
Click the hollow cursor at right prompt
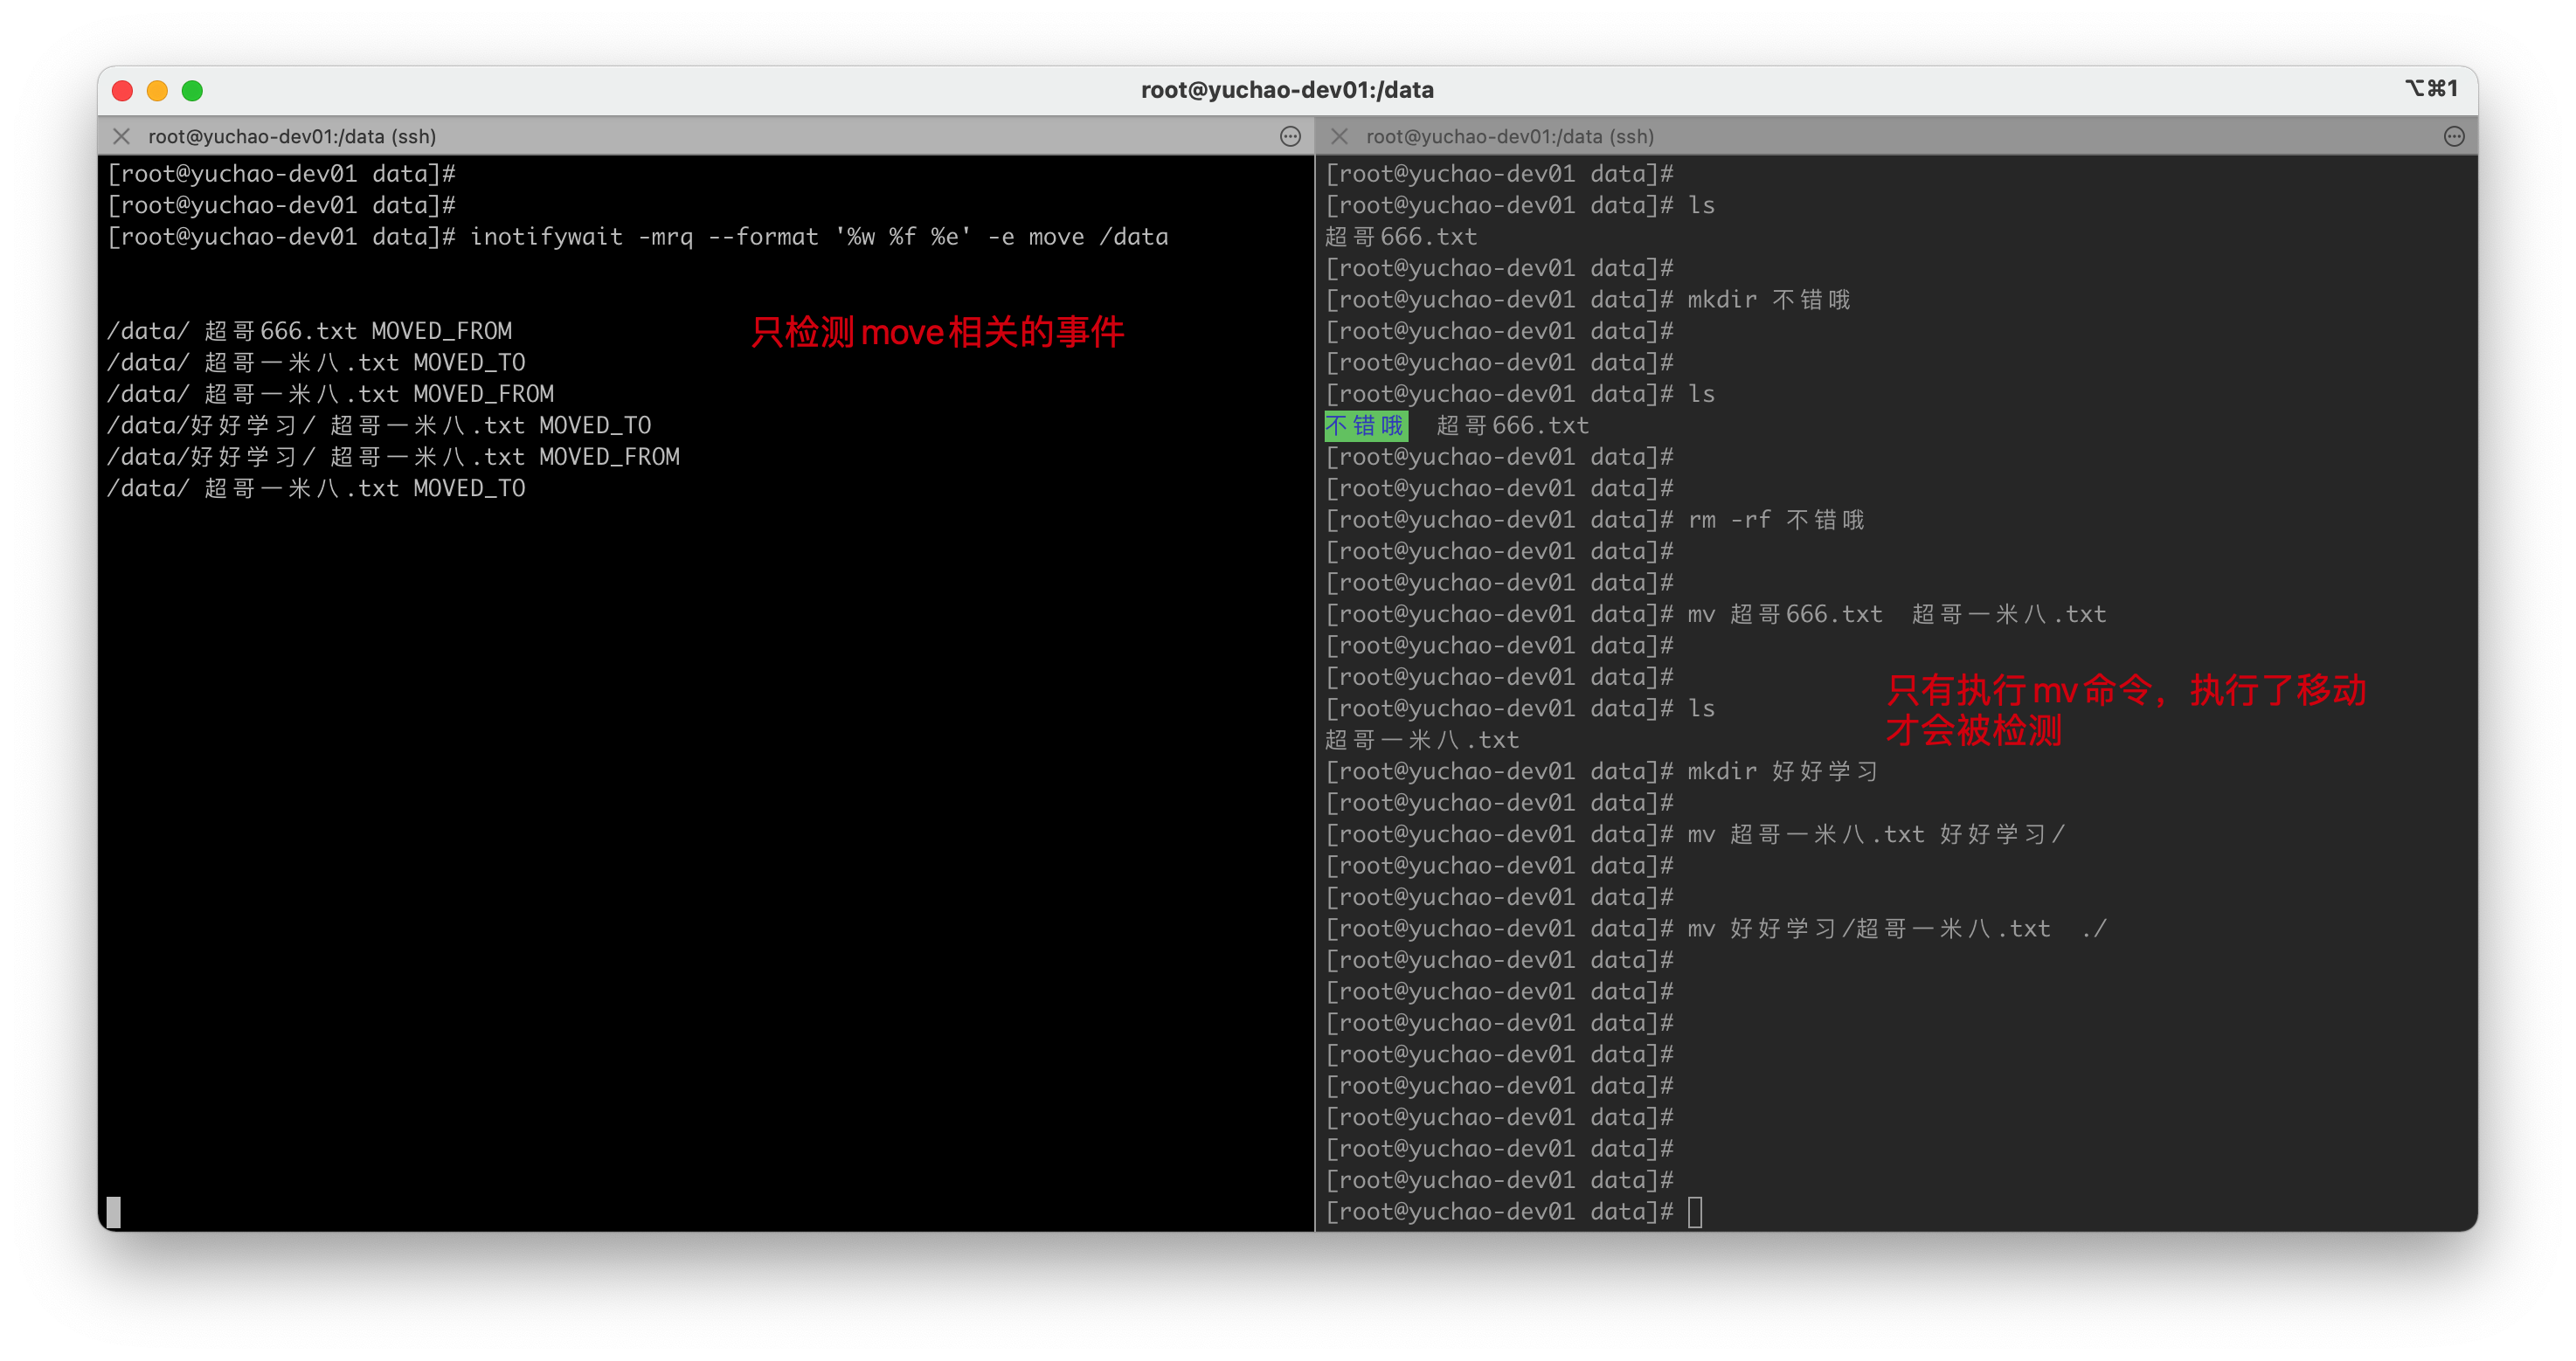click(1695, 1212)
